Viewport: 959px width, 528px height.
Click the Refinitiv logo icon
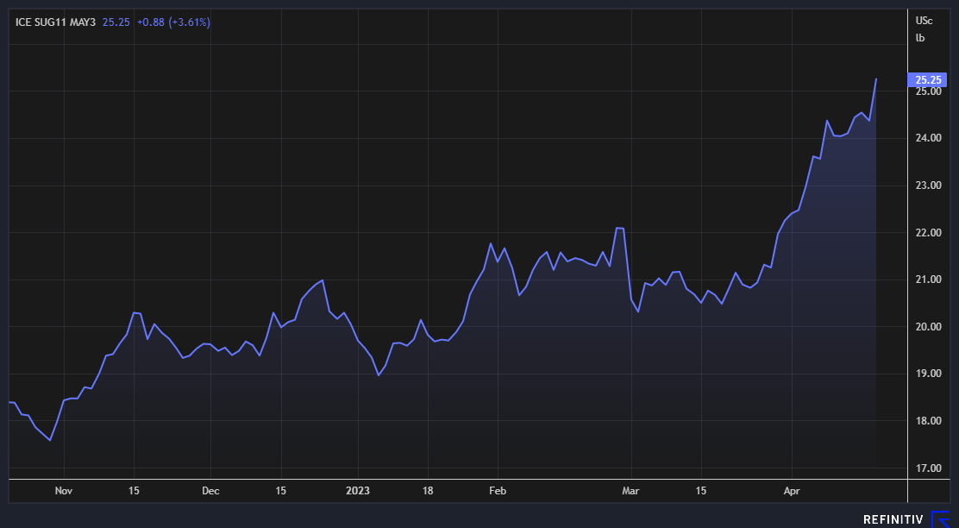941,519
